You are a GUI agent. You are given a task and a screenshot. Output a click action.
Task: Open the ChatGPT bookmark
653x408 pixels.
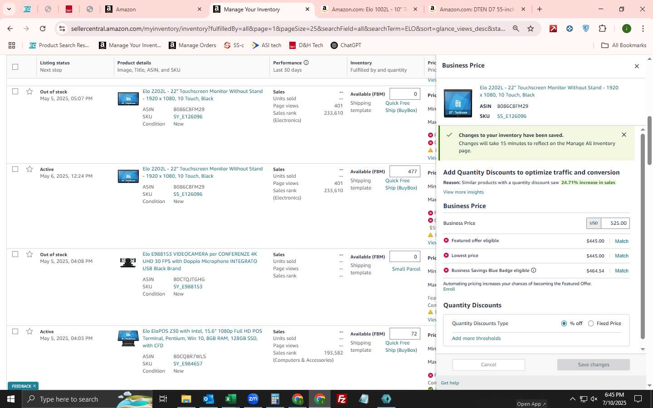pos(346,45)
